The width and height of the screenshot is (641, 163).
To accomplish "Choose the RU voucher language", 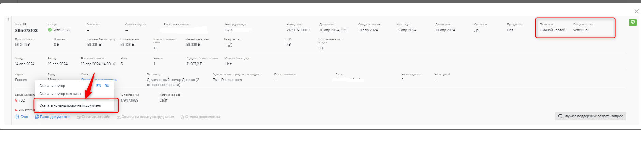I will 107,86.
